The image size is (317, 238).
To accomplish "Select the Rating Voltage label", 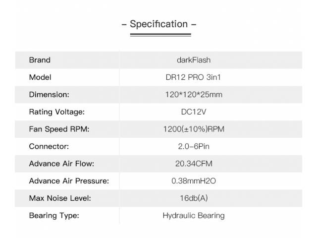I will pos(57,112).
